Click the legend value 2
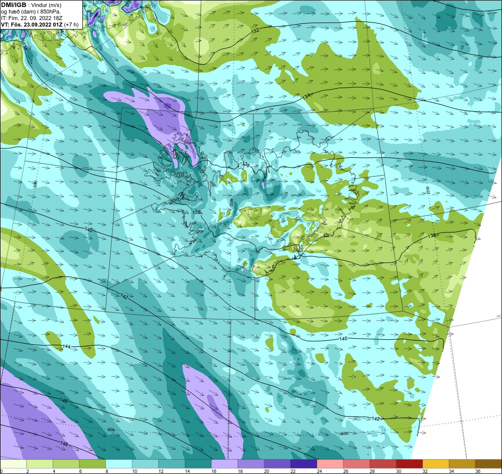The image size is (502, 474). (x=28, y=471)
